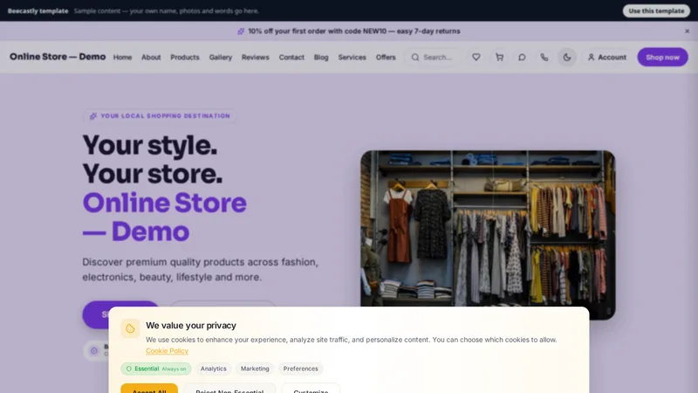Click the search magnifier icon
This screenshot has height=393, width=698.
pyautogui.click(x=415, y=57)
